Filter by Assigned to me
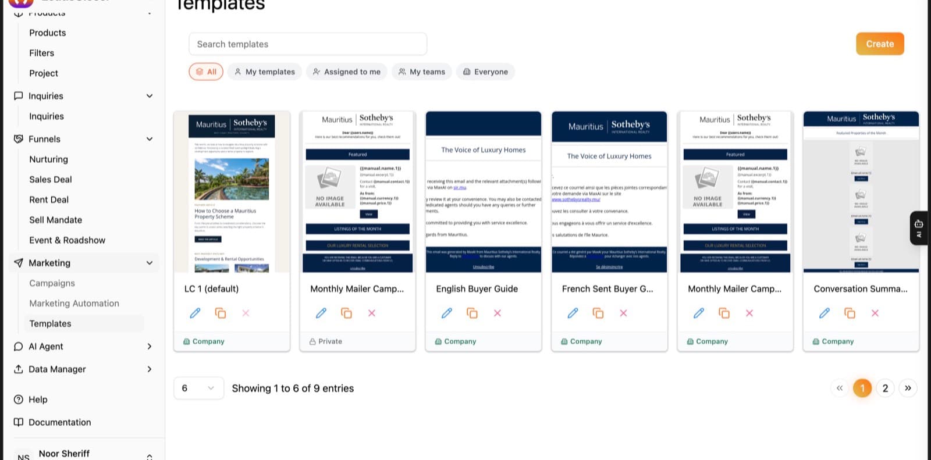 [x=347, y=72]
